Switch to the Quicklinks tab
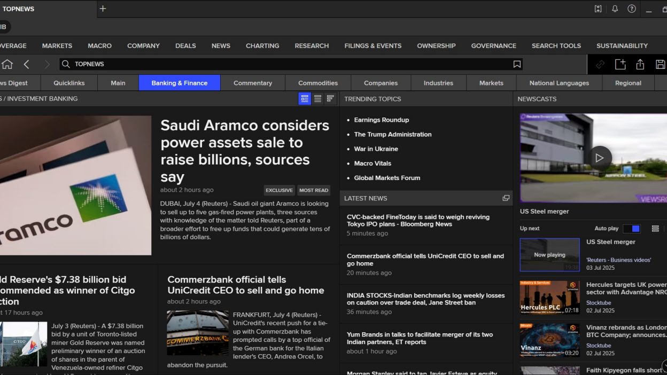 pyautogui.click(x=69, y=83)
